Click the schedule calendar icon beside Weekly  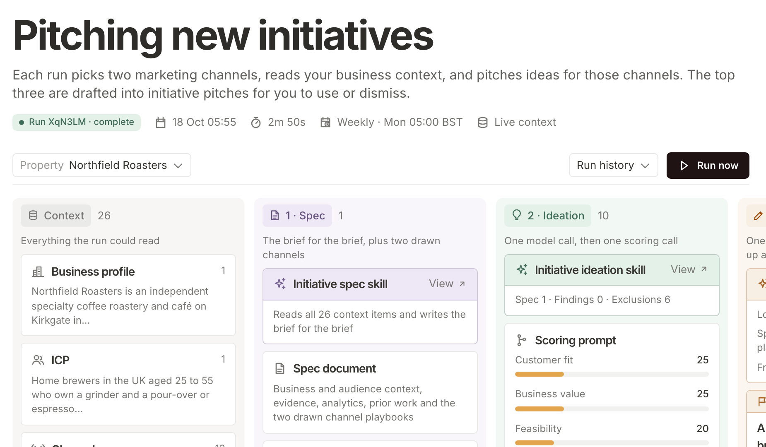click(x=325, y=123)
